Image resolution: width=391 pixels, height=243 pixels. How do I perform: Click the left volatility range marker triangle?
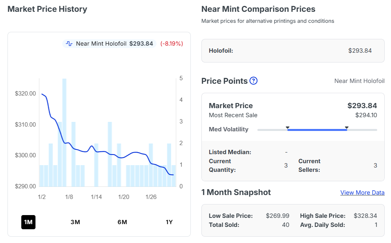[288, 127]
